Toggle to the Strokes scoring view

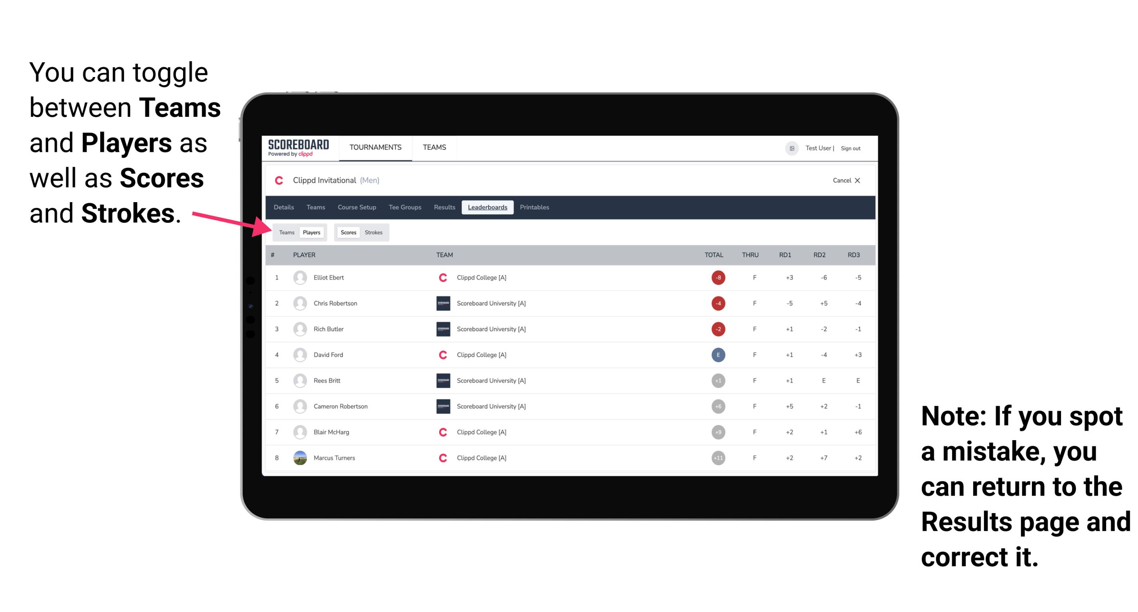pos(374,232)
